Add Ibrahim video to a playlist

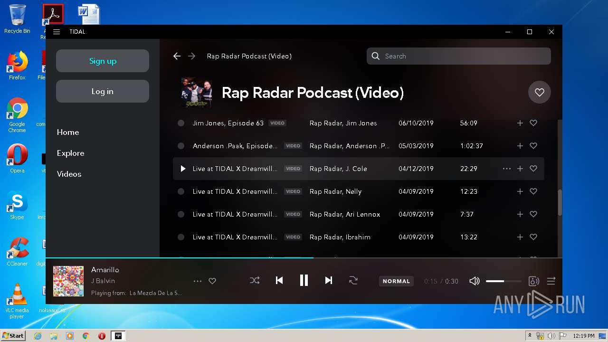click(x=520, y=237)
